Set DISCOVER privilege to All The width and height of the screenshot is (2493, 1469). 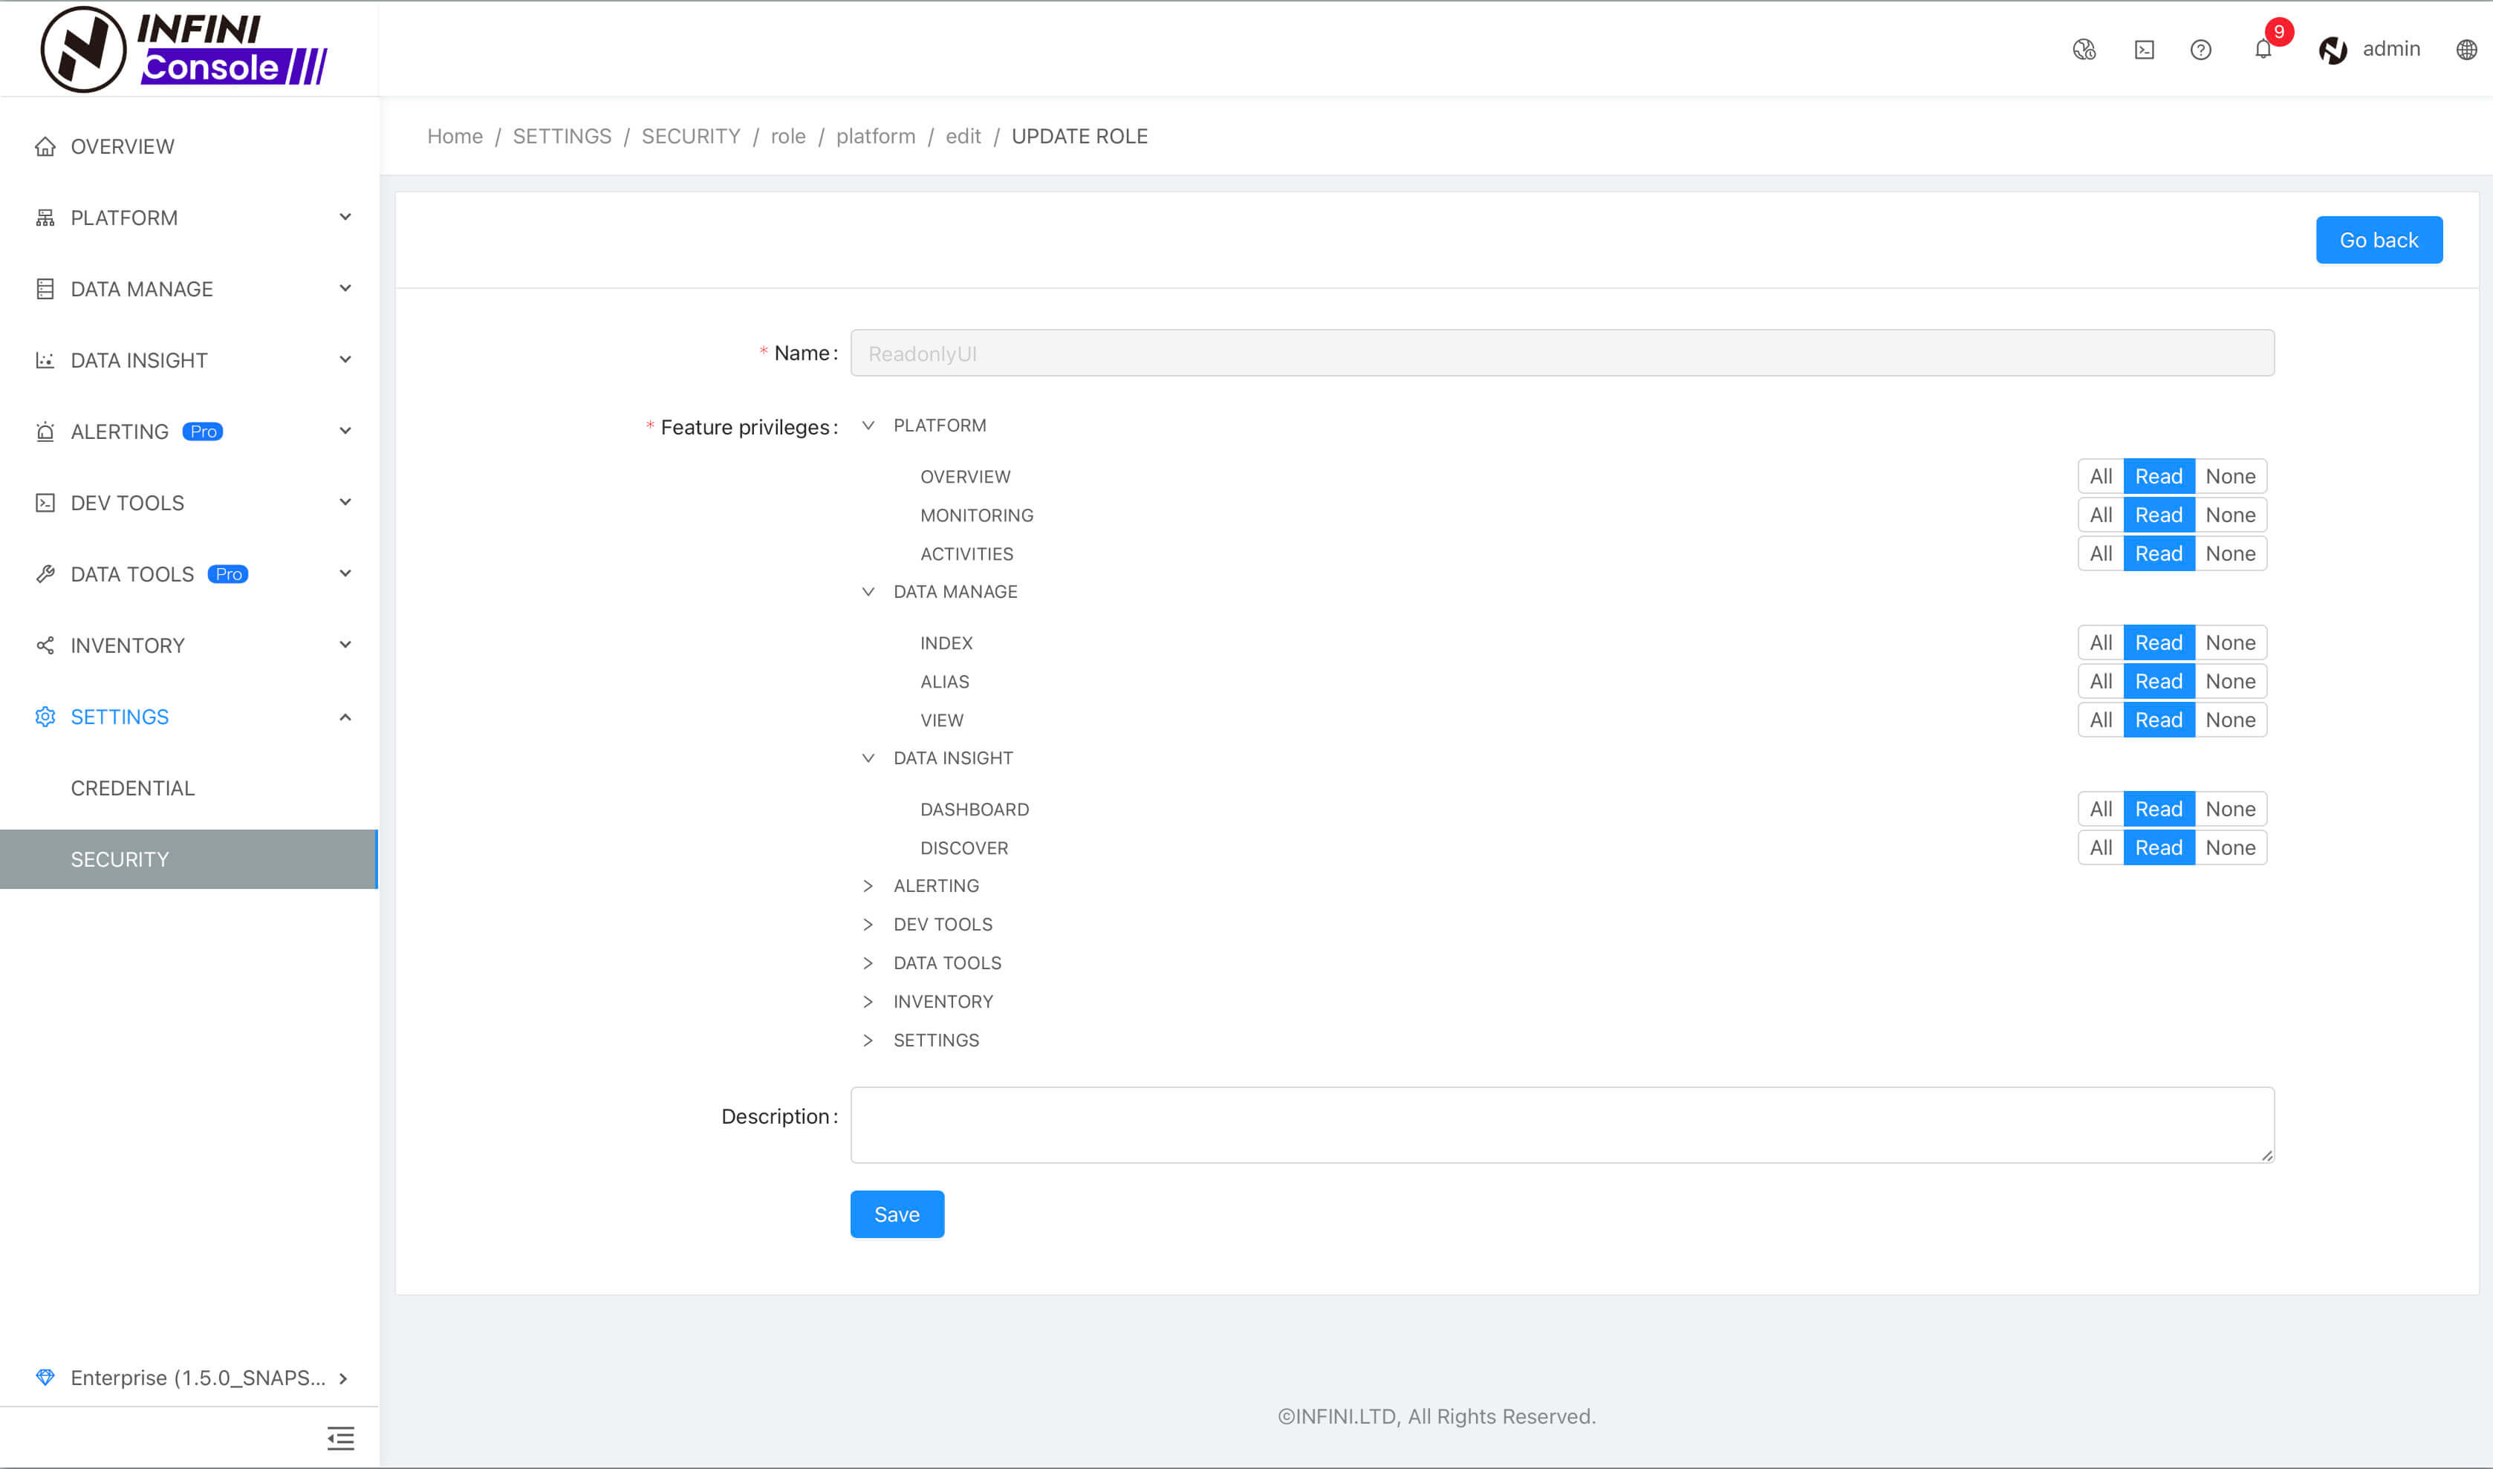(2101, 847)
